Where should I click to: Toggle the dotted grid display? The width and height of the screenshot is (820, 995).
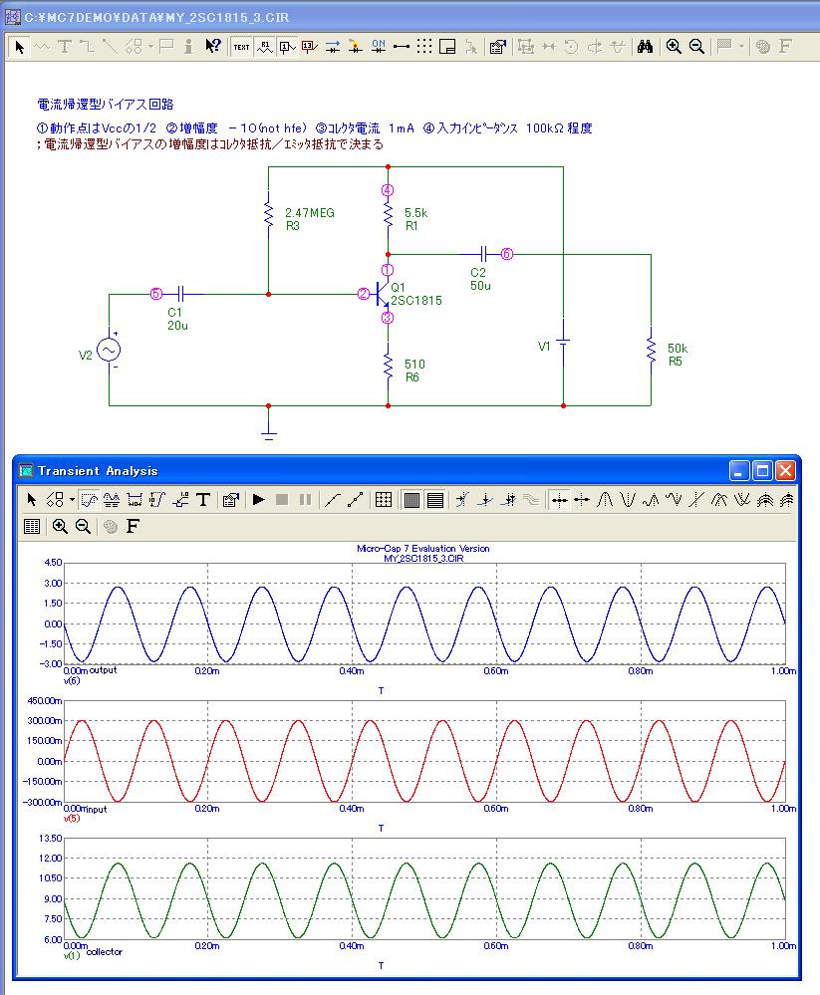tap(424, 46)
